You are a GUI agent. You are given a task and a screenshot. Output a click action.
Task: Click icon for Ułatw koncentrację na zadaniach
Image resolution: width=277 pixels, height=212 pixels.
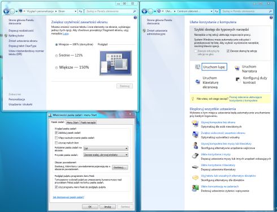[195, 188]
